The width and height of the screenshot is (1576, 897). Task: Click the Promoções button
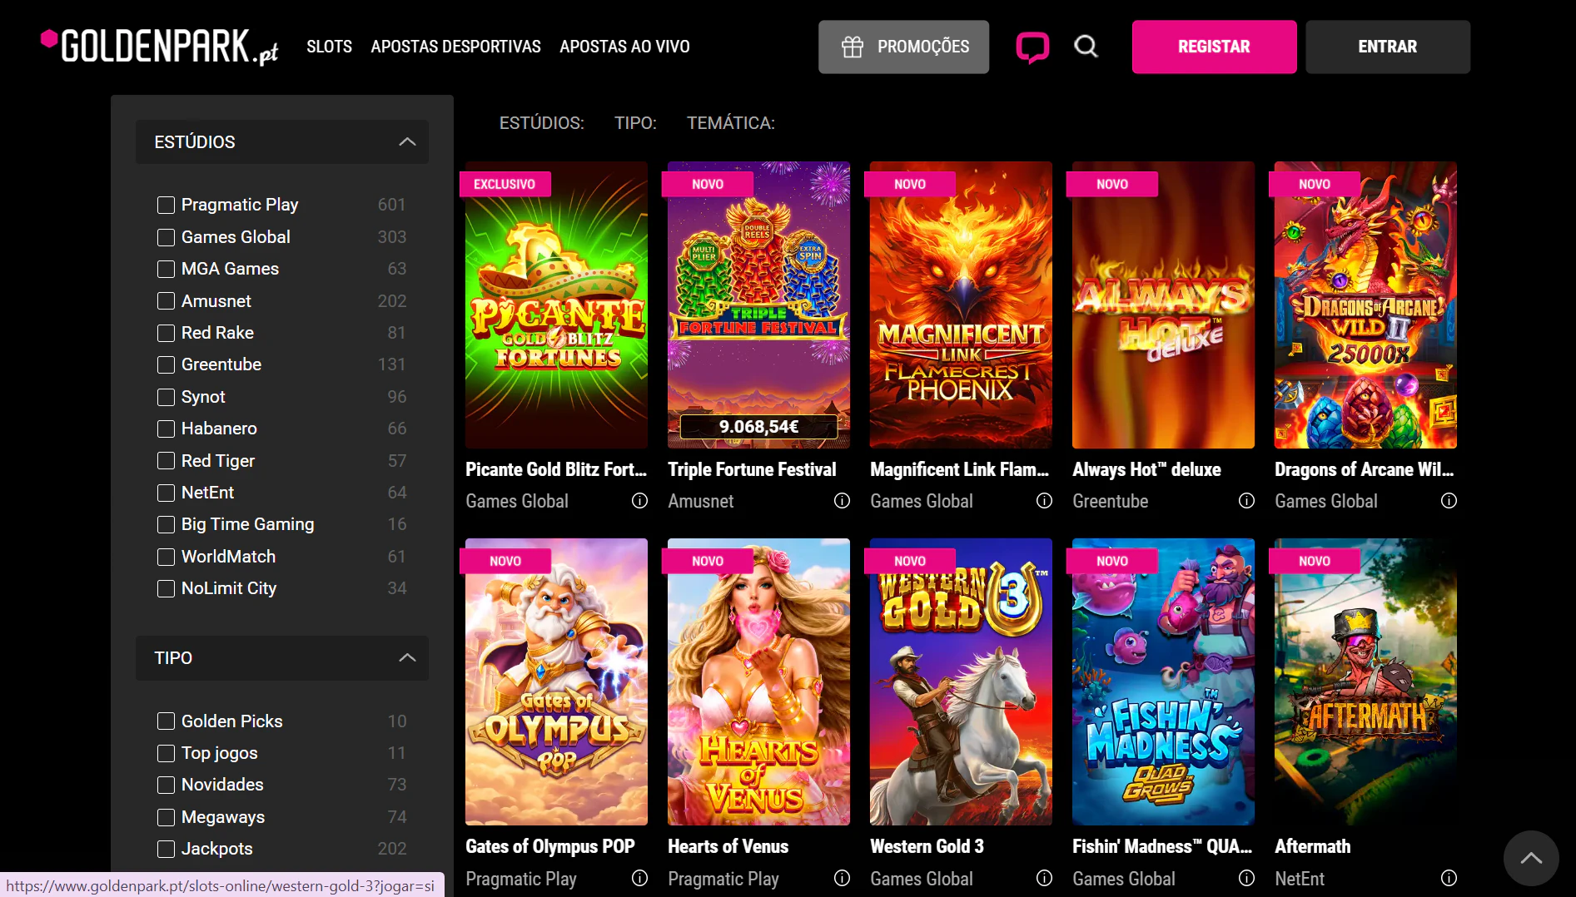pyautogui.click(x=903, y=47)
